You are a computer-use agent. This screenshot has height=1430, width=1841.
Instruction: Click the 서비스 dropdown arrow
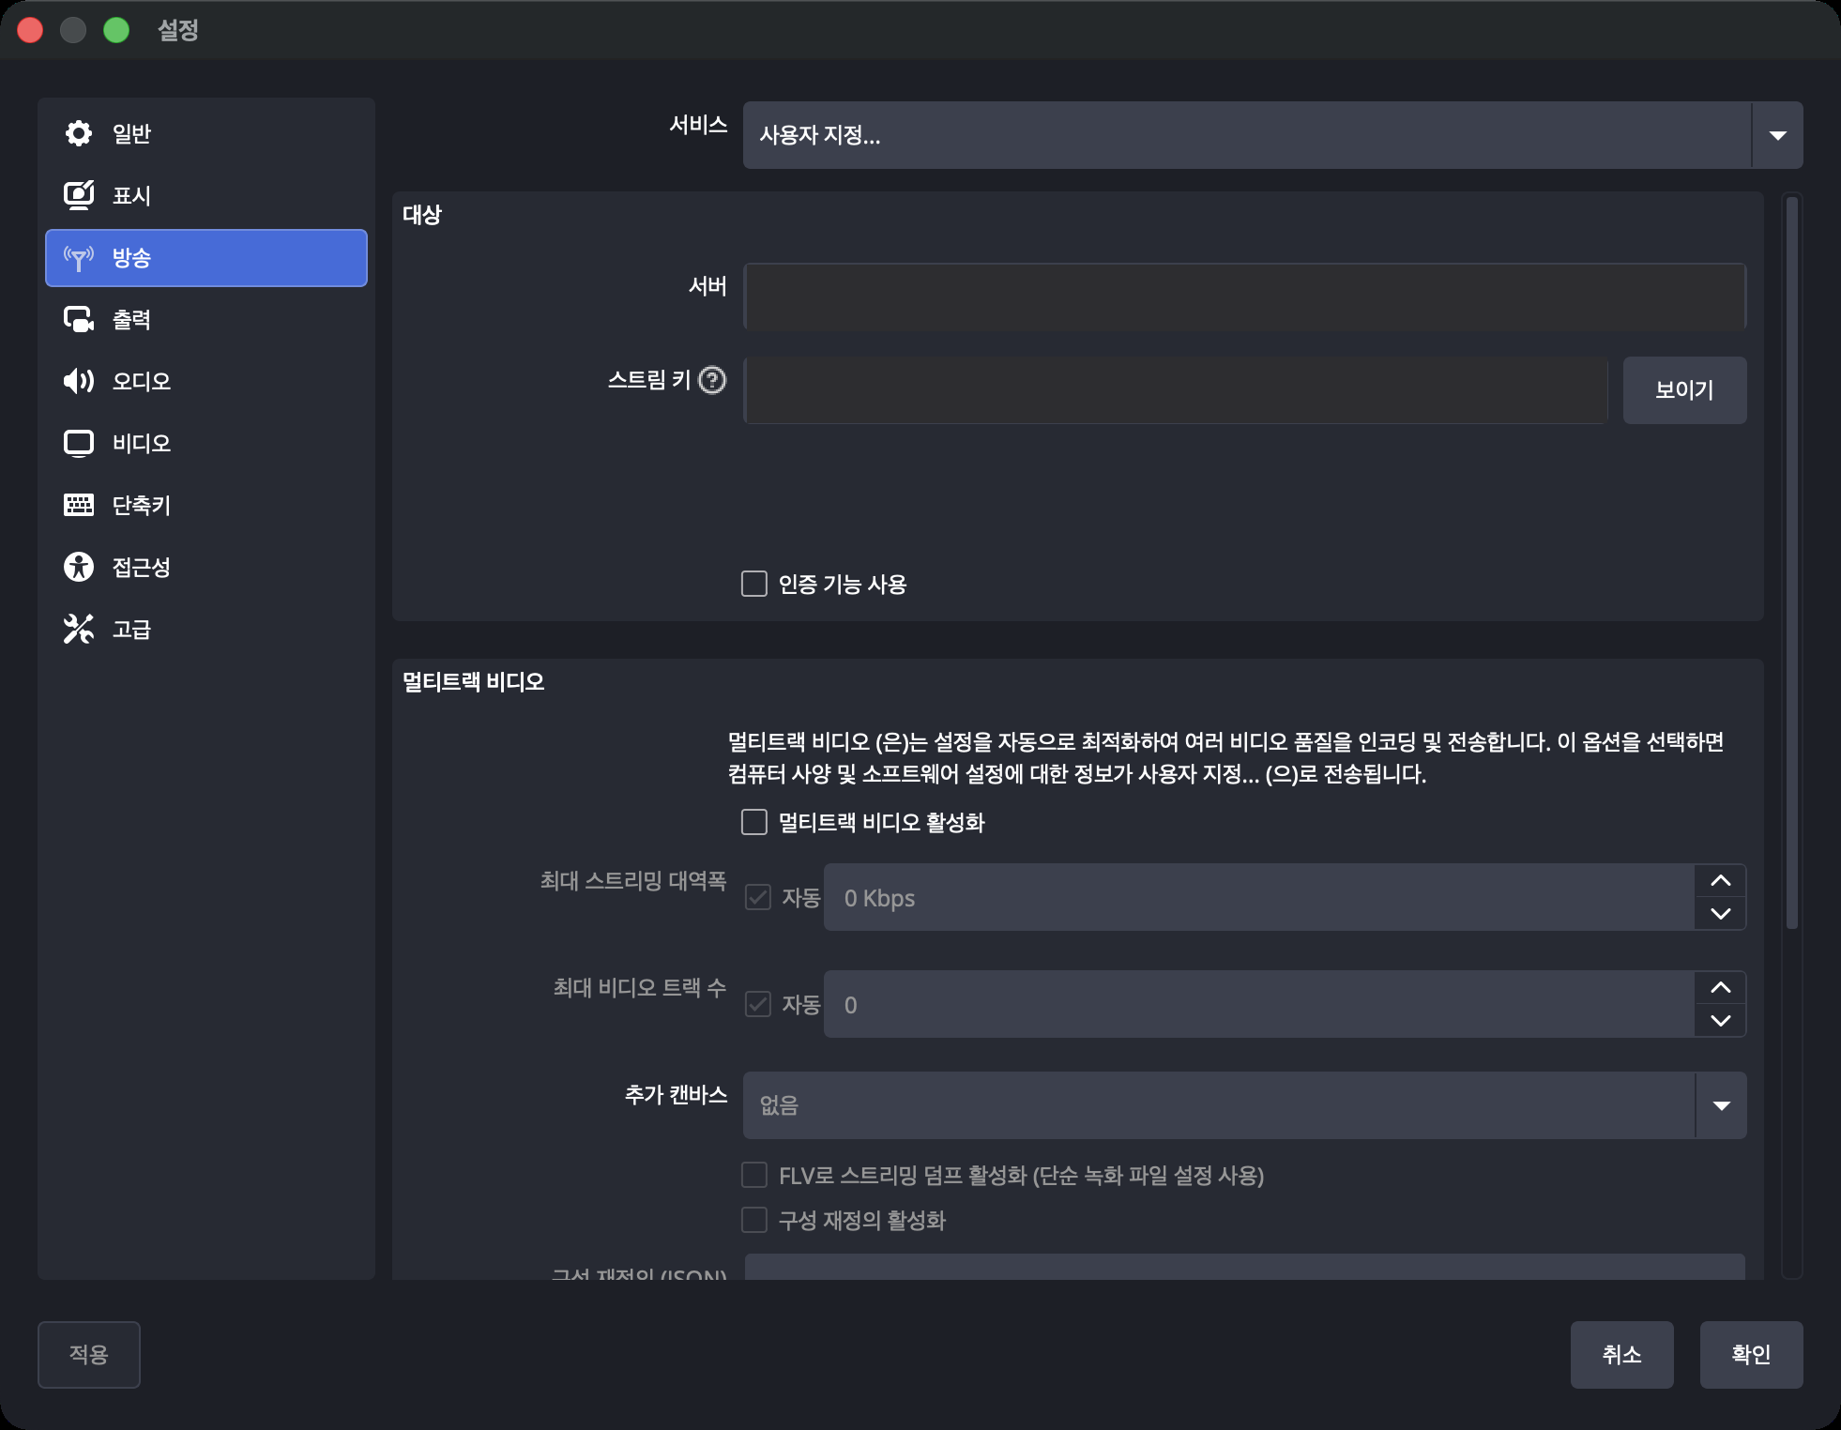(x=1777, y=135)
